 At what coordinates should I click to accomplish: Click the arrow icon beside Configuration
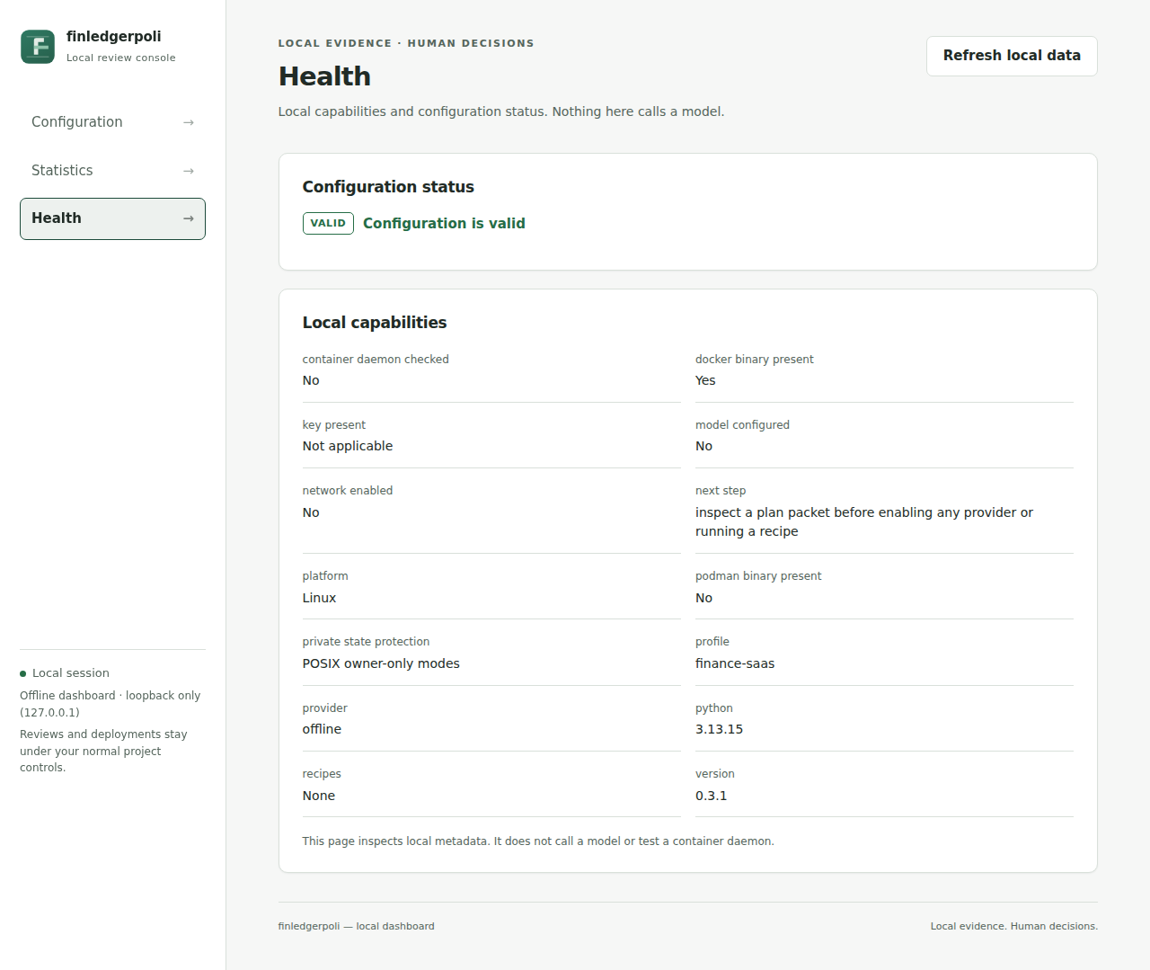[x=189, y=122]
